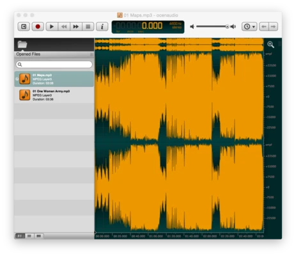Switch to grid view mode
This screenshot has width=296, height=256.
click(38, 236)
